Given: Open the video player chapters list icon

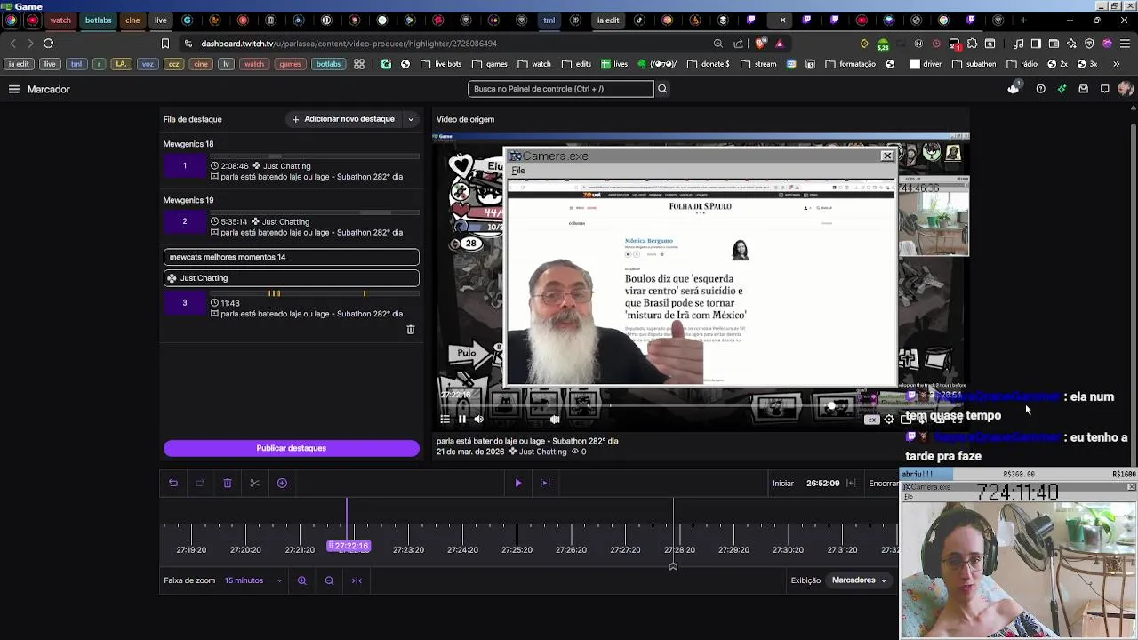Looking at the screenshot, I should coord(445,420).
